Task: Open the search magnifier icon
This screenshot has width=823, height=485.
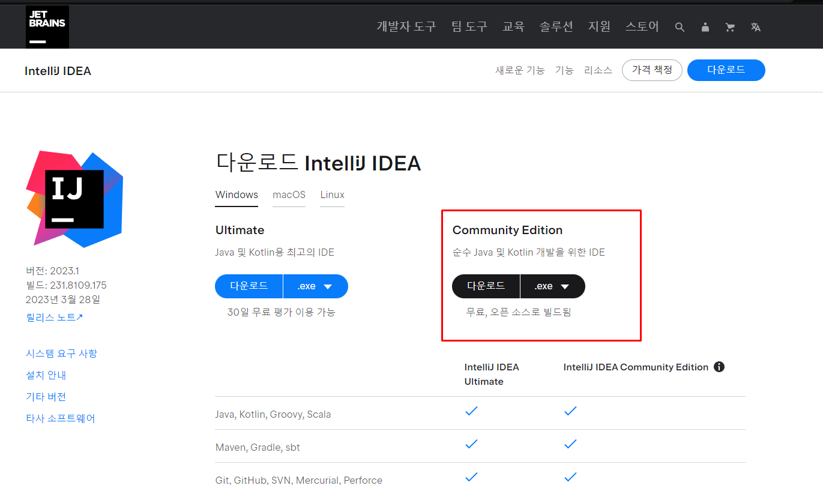Action: pos(680,27)
